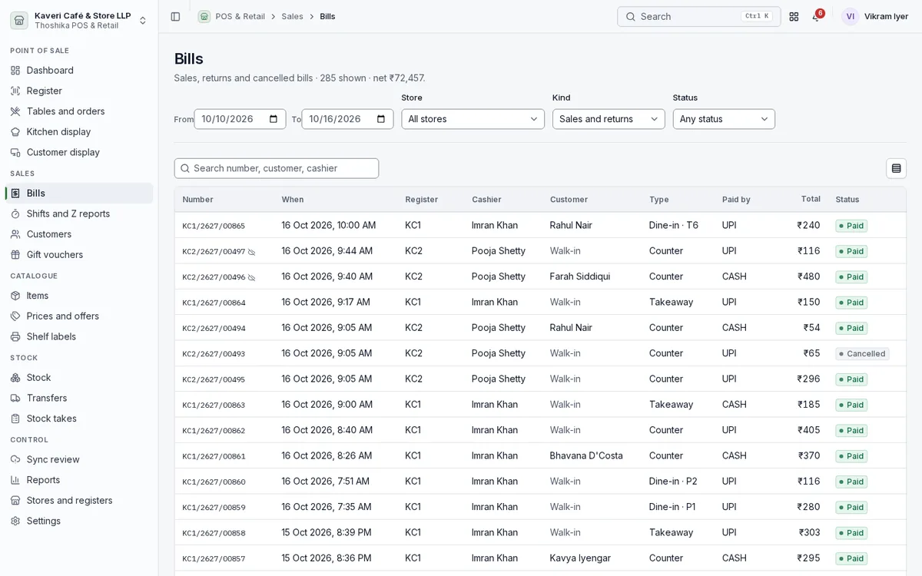Click the Prices and offers icon
The width and height of the screenshot is (922, 576).
coord(15,316)
